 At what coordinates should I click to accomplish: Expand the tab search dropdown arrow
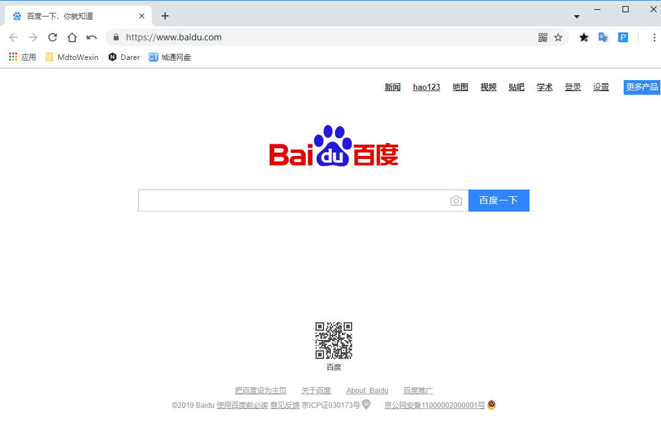point(577,17)
